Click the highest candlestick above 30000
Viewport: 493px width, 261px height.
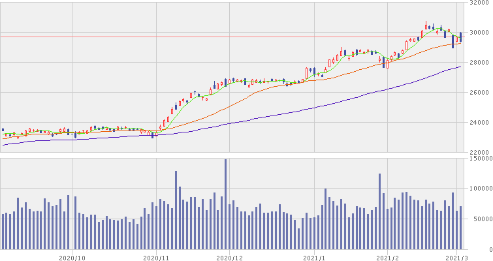[x=426, y=26]
